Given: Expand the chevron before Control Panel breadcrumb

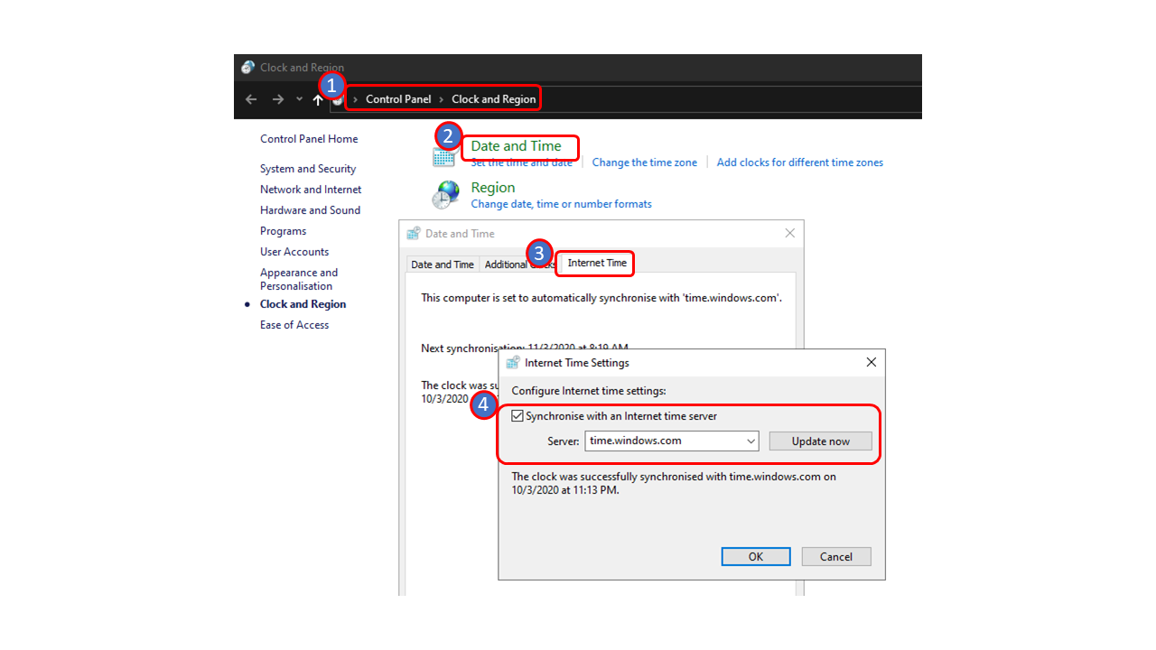Looking at the screenshot, I should click(x=356, y=99).
